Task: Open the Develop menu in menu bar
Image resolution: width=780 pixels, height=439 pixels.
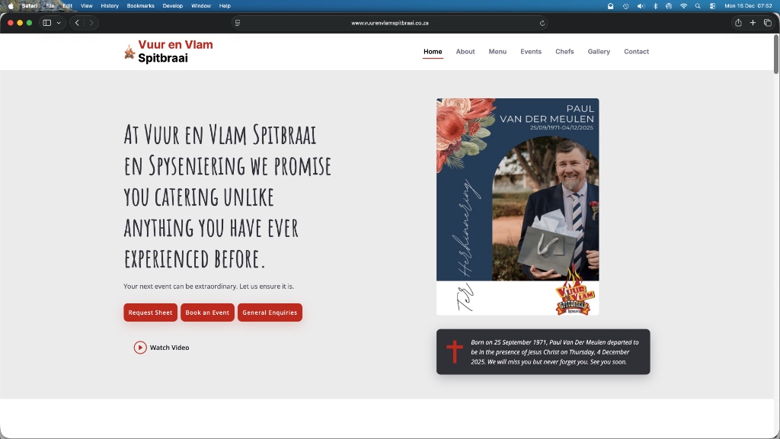Action: (173, 5)
